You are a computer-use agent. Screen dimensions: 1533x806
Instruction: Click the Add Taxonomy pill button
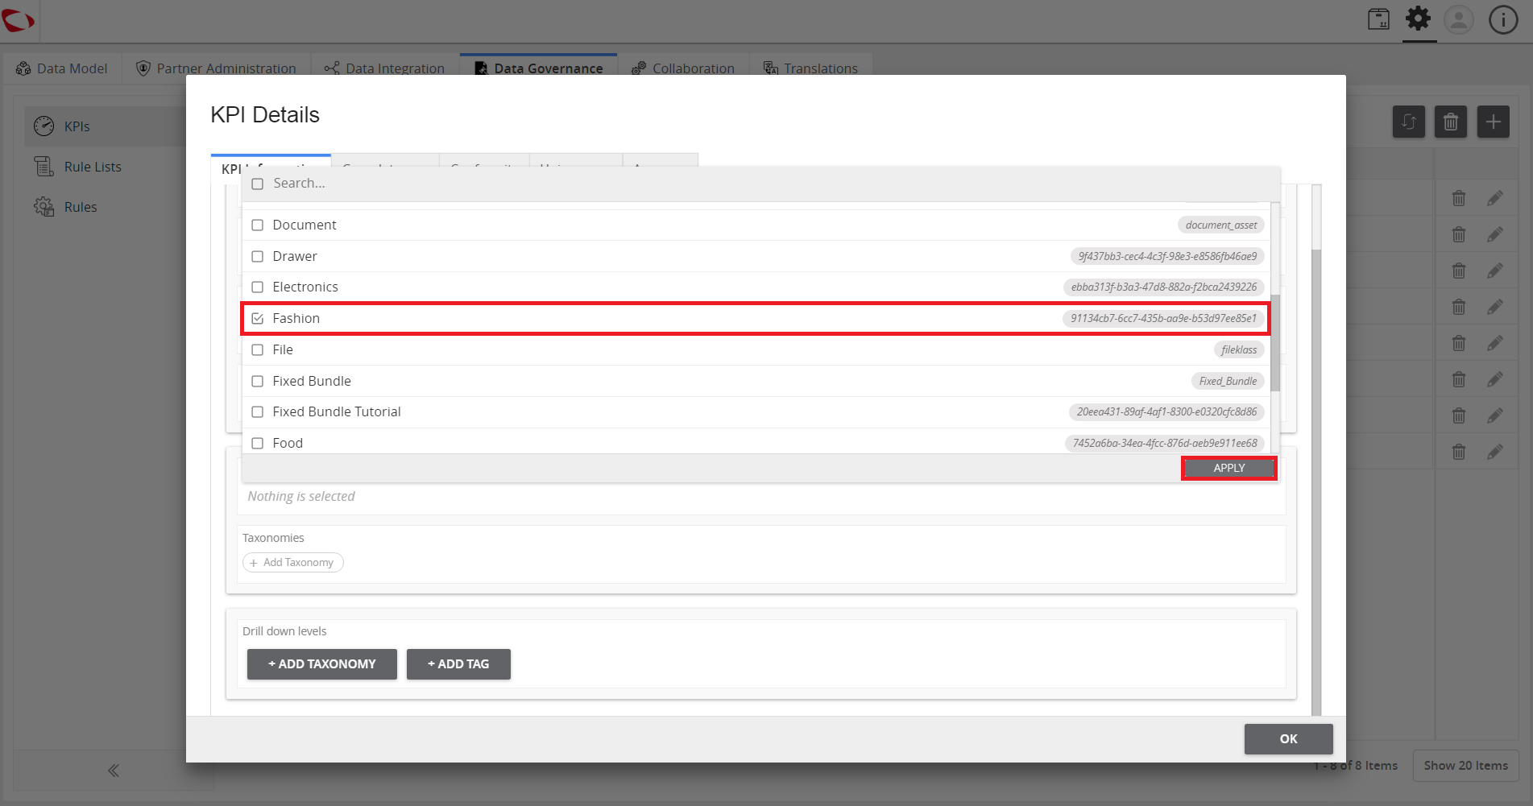point(292,562)
